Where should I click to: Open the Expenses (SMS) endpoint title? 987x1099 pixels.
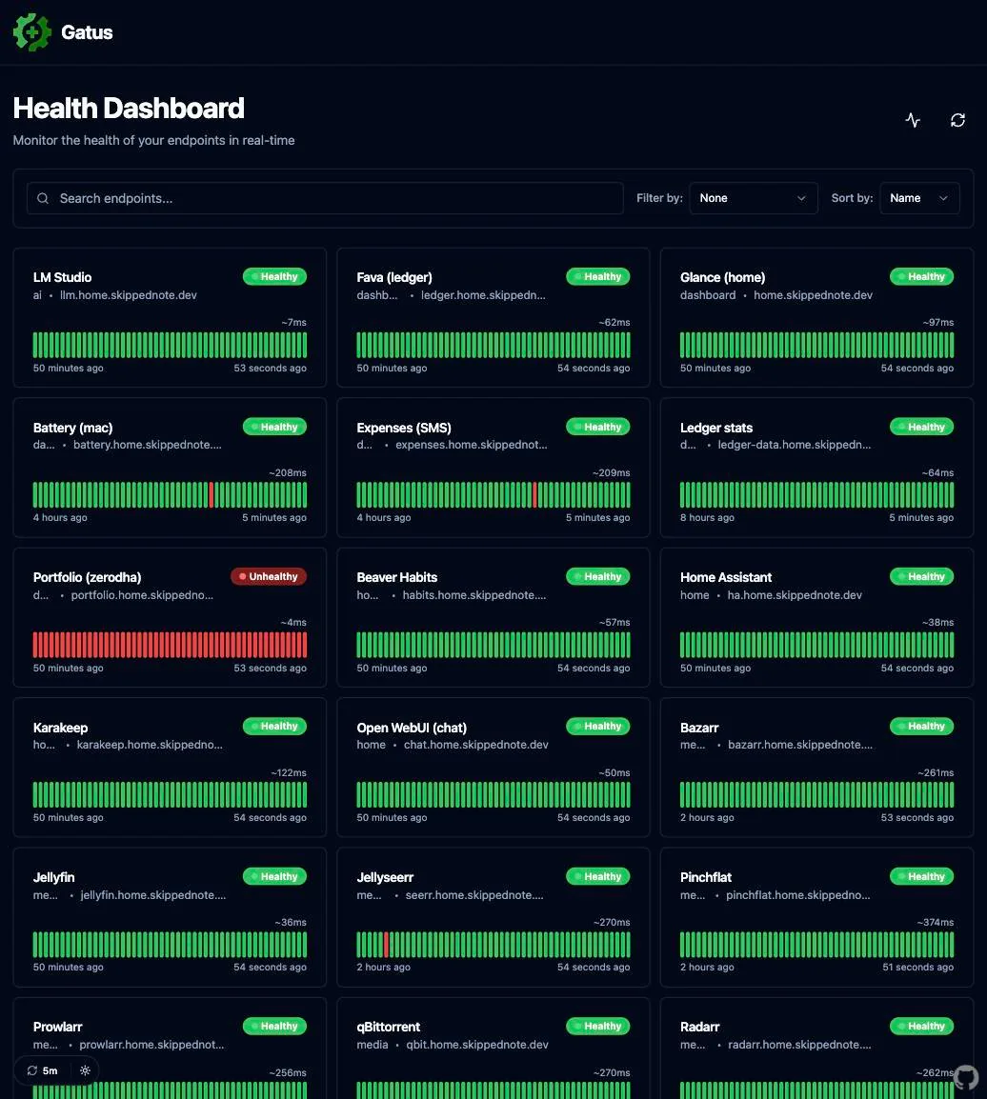click(x=404, y=428)
